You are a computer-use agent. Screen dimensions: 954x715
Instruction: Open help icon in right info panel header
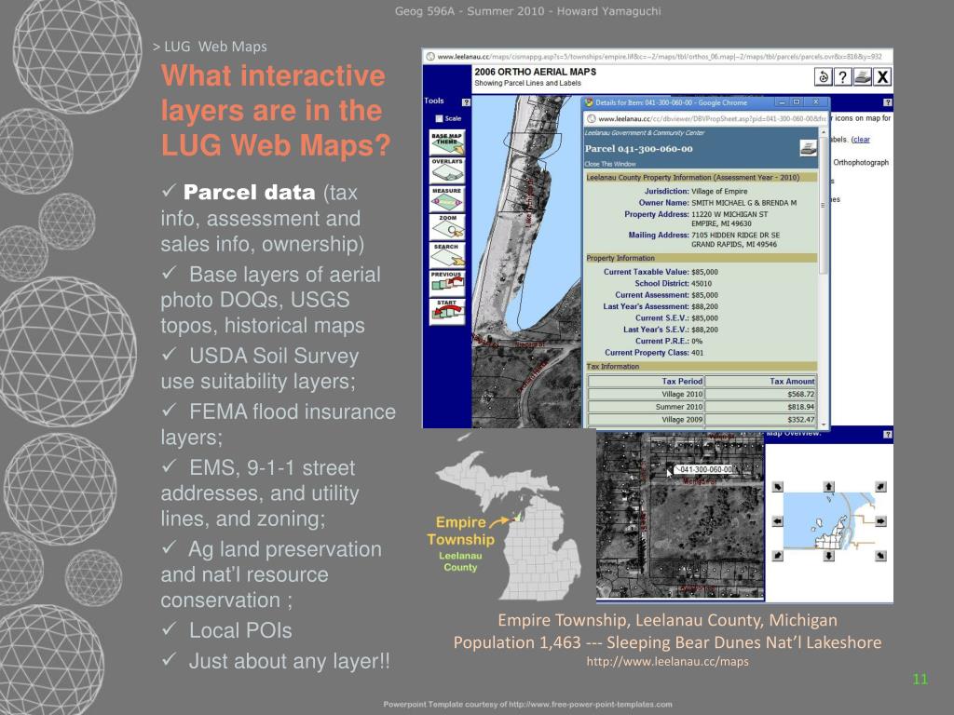pyautogui.click(x=888, y=102)
